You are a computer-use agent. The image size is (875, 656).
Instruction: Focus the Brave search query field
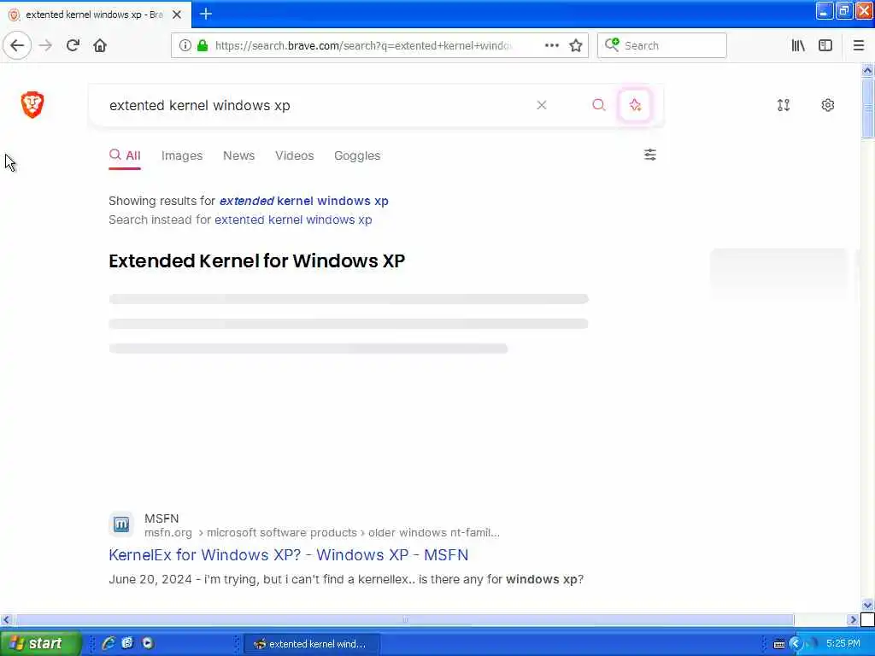[318, 105]
